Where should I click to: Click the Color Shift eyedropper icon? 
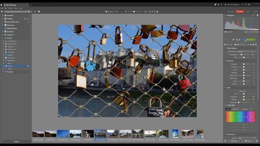pos(251,109)
